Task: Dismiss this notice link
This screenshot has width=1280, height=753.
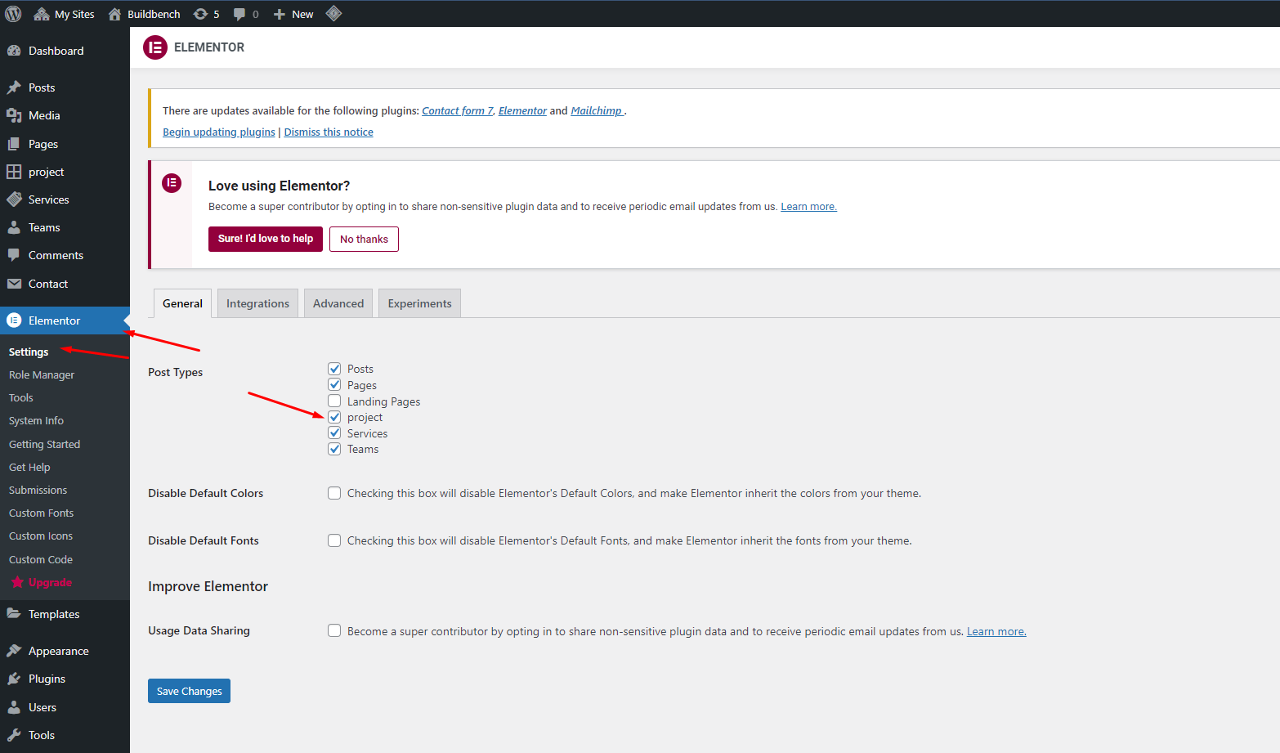Action: click(x=329, y=132)
